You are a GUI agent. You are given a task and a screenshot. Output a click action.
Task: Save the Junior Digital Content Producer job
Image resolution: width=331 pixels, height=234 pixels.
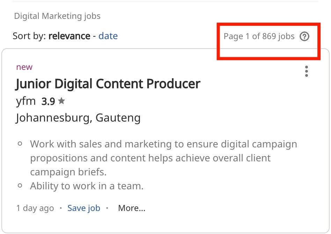84,208
